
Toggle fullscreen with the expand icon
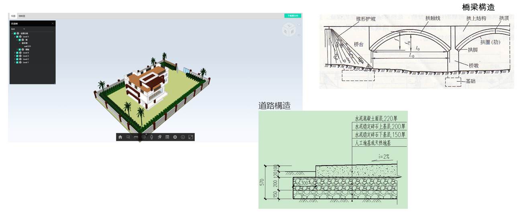click(x=191, y=137)
